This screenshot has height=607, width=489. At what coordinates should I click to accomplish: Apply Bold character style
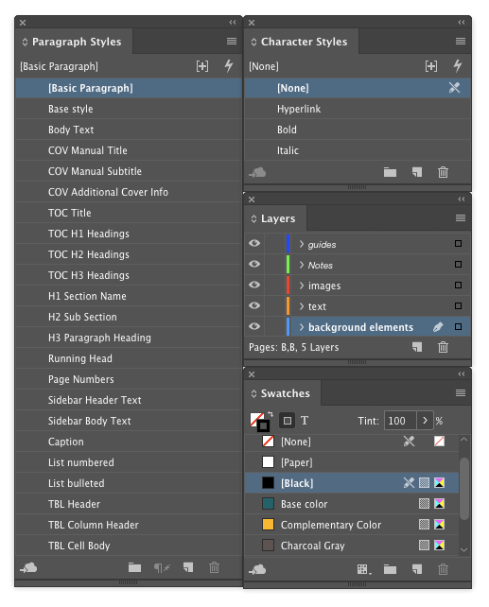tap(358, 130)
